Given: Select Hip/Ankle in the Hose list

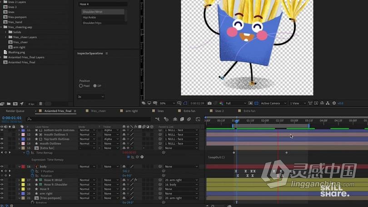Looking at the screenshot, I should coord(103,17).
